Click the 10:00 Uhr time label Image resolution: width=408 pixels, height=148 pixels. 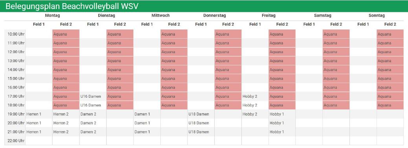[x=15, y=34]
